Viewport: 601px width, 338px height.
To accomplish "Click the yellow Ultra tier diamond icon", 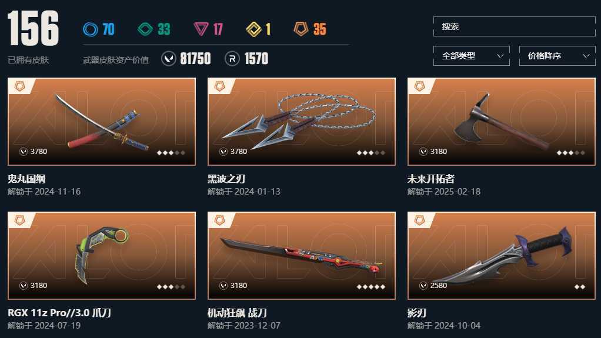I will [x=253, y=29].
